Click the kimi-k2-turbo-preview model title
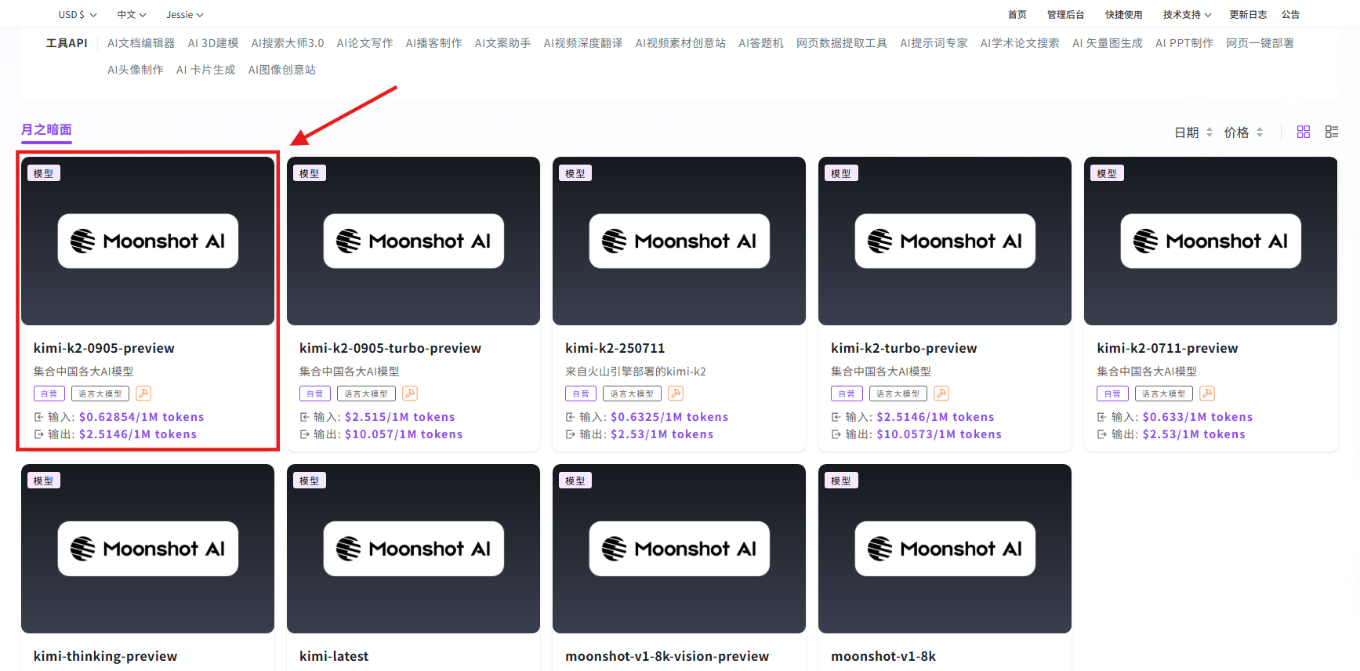Image resolution: width=1360 pixels, height=671 pixels. click(x=904, y=348)
